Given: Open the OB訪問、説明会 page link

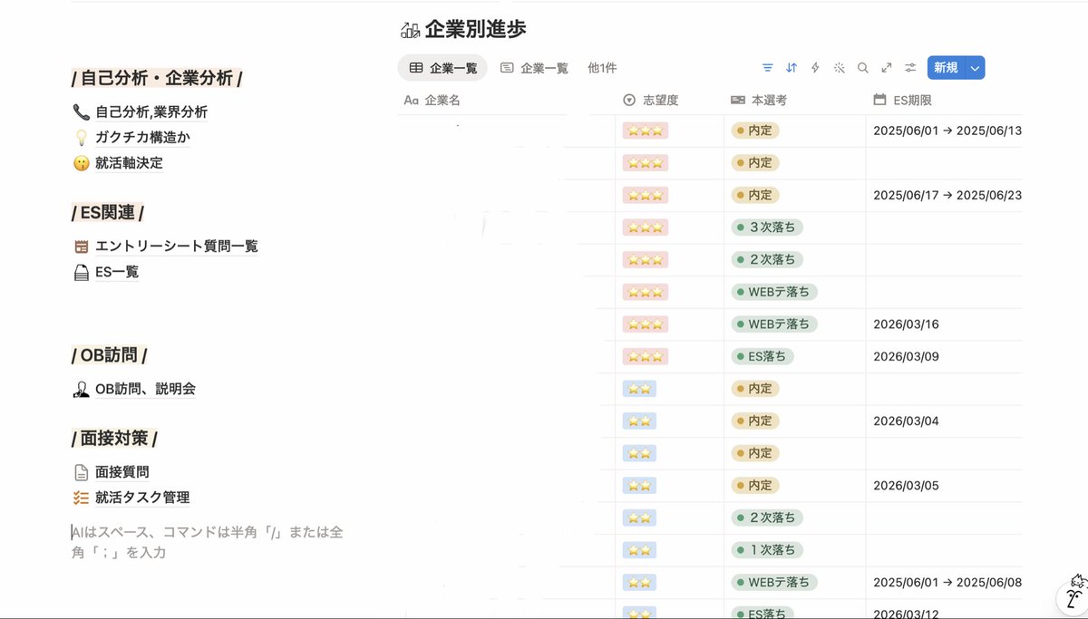Looking at the screenshot, I should [145, 389].
